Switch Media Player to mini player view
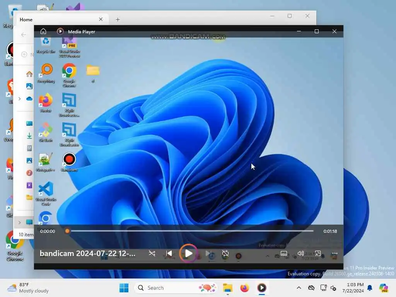The height and width of the screenshot is (297, 396). point(317,253)
